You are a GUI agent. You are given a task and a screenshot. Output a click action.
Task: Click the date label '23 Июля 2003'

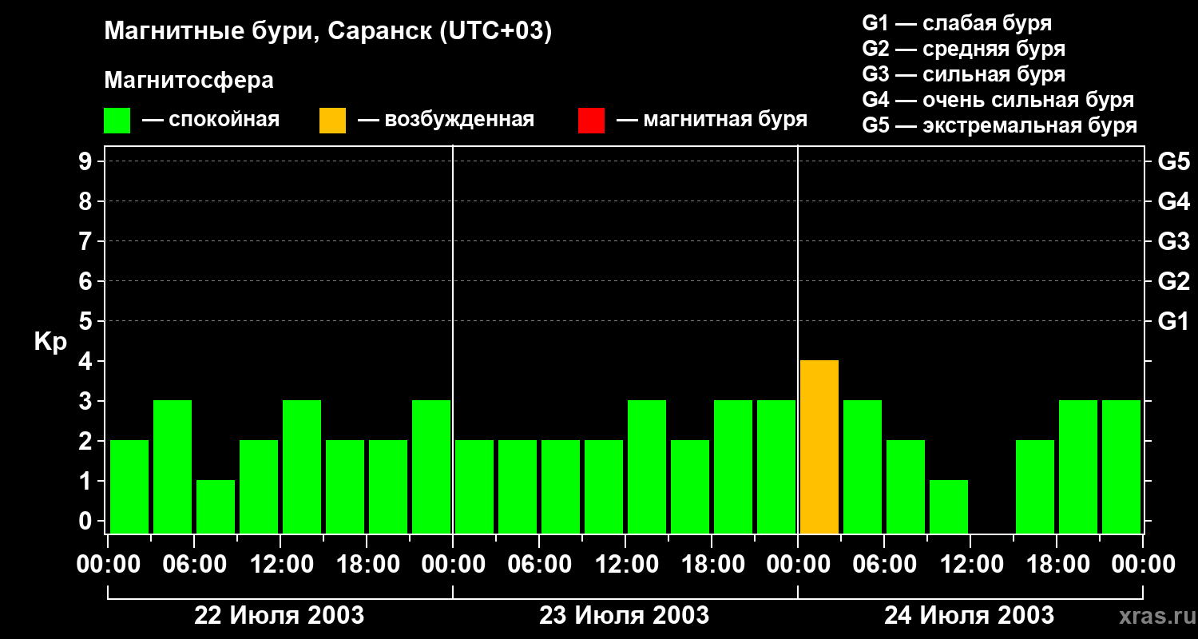click(625, 616)
